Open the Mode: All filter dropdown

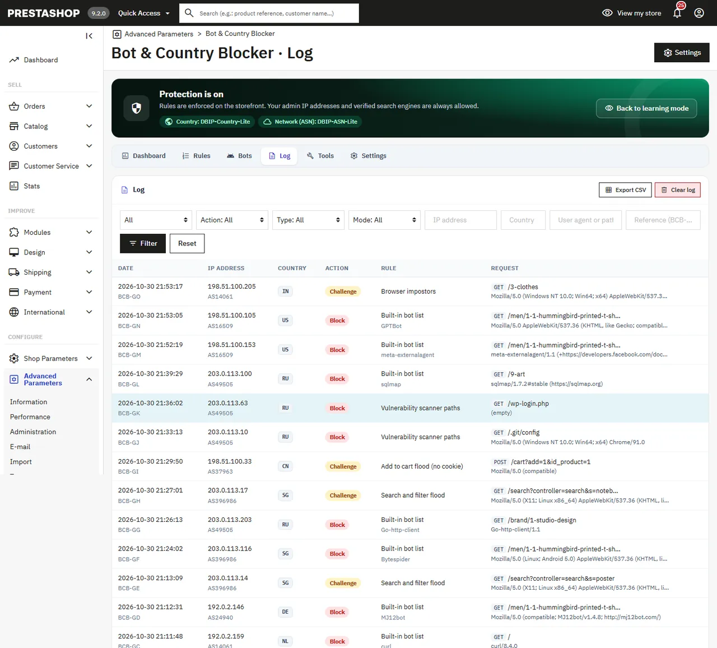(384, 220)
